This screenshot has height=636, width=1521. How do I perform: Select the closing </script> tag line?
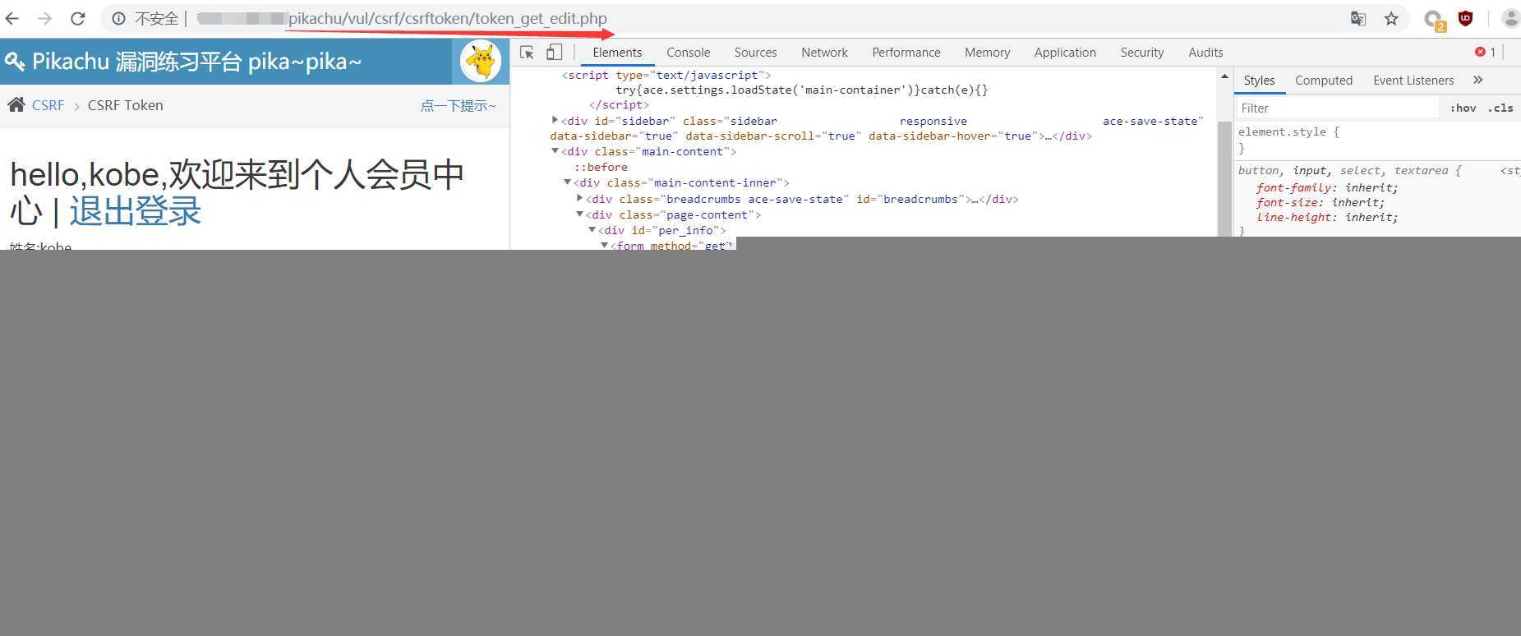point(619,104)
